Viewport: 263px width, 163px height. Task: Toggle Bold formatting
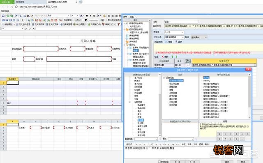click(87, 16)
